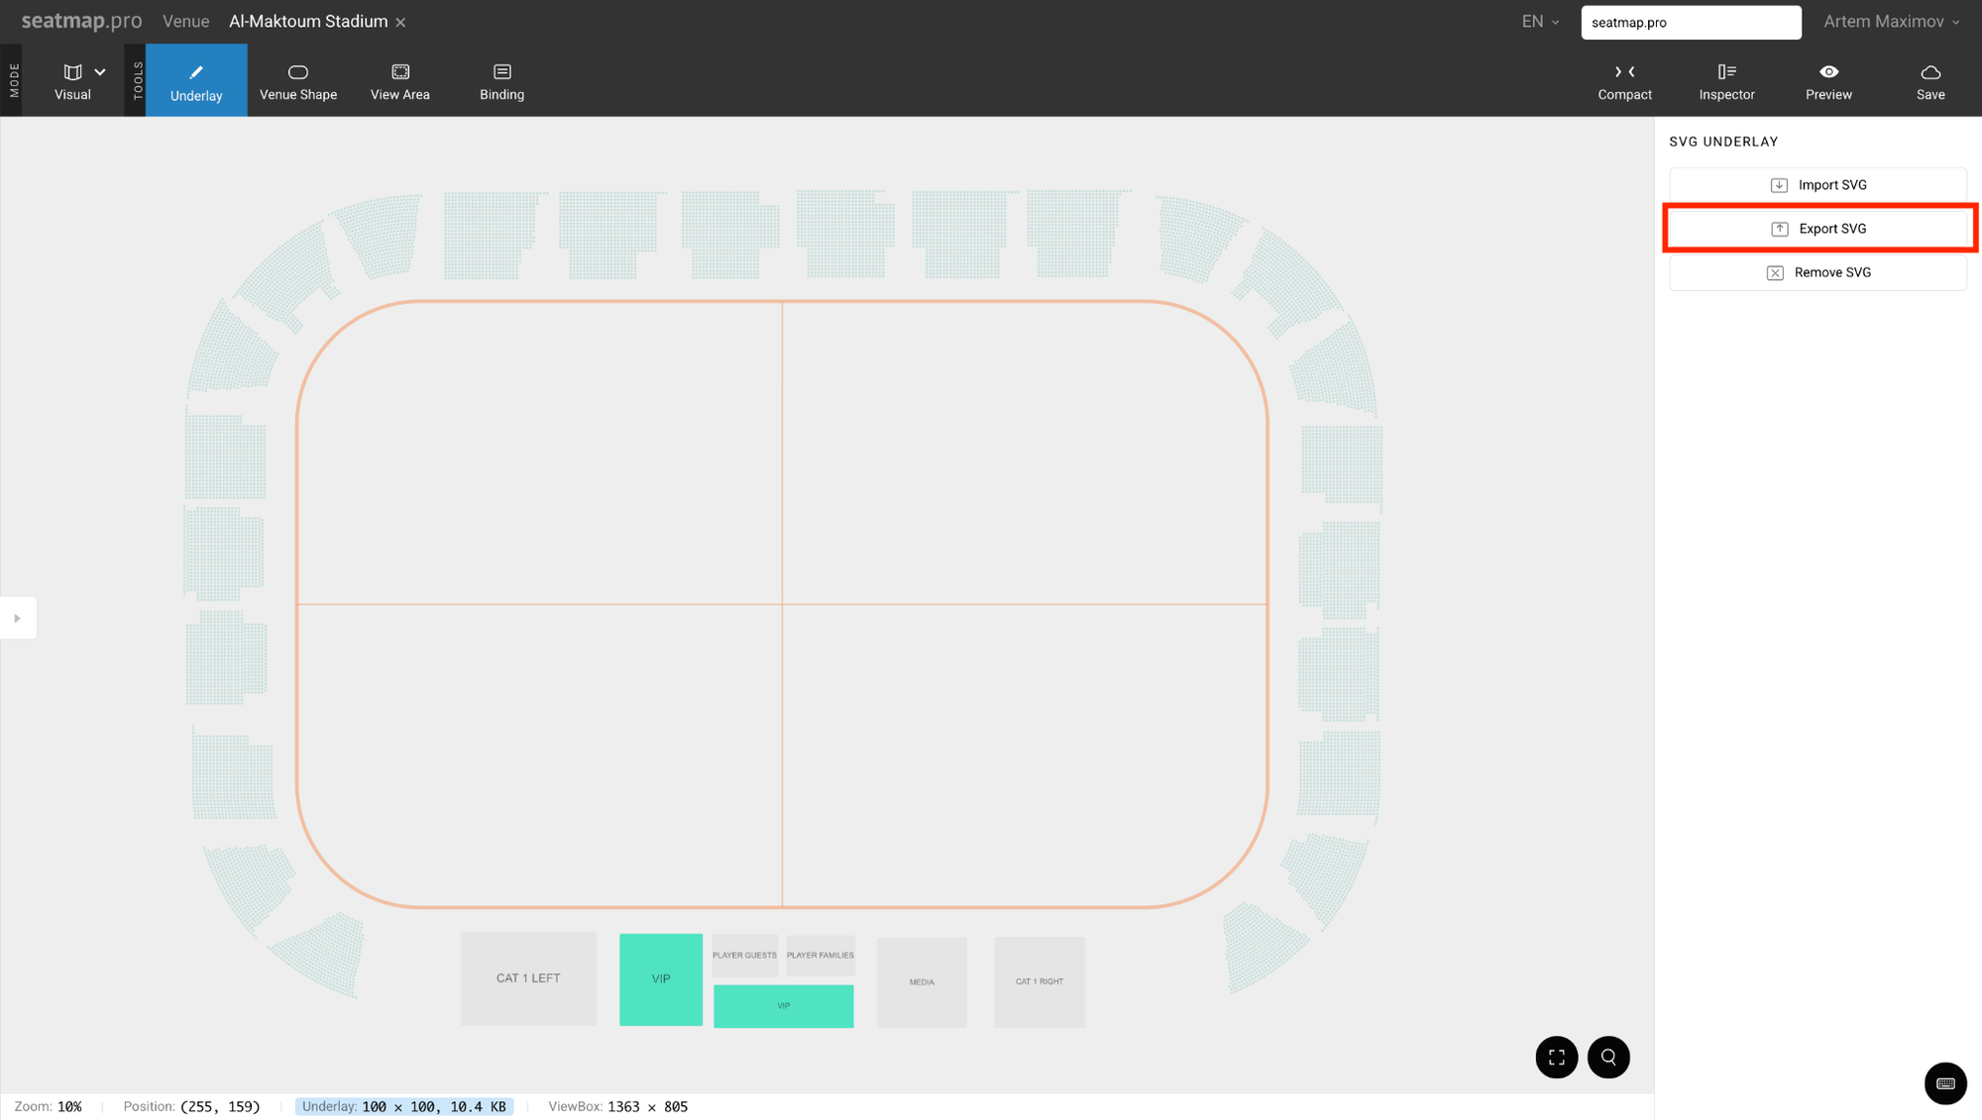Click the seatmap.pro input field

1691,22
